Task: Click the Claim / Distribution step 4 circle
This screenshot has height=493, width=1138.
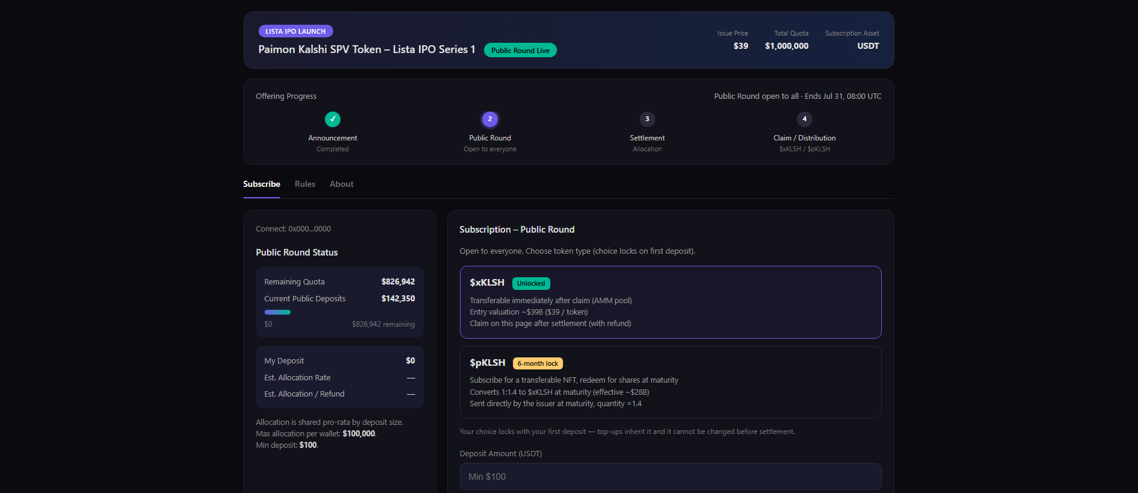Action: click(805, 119)
